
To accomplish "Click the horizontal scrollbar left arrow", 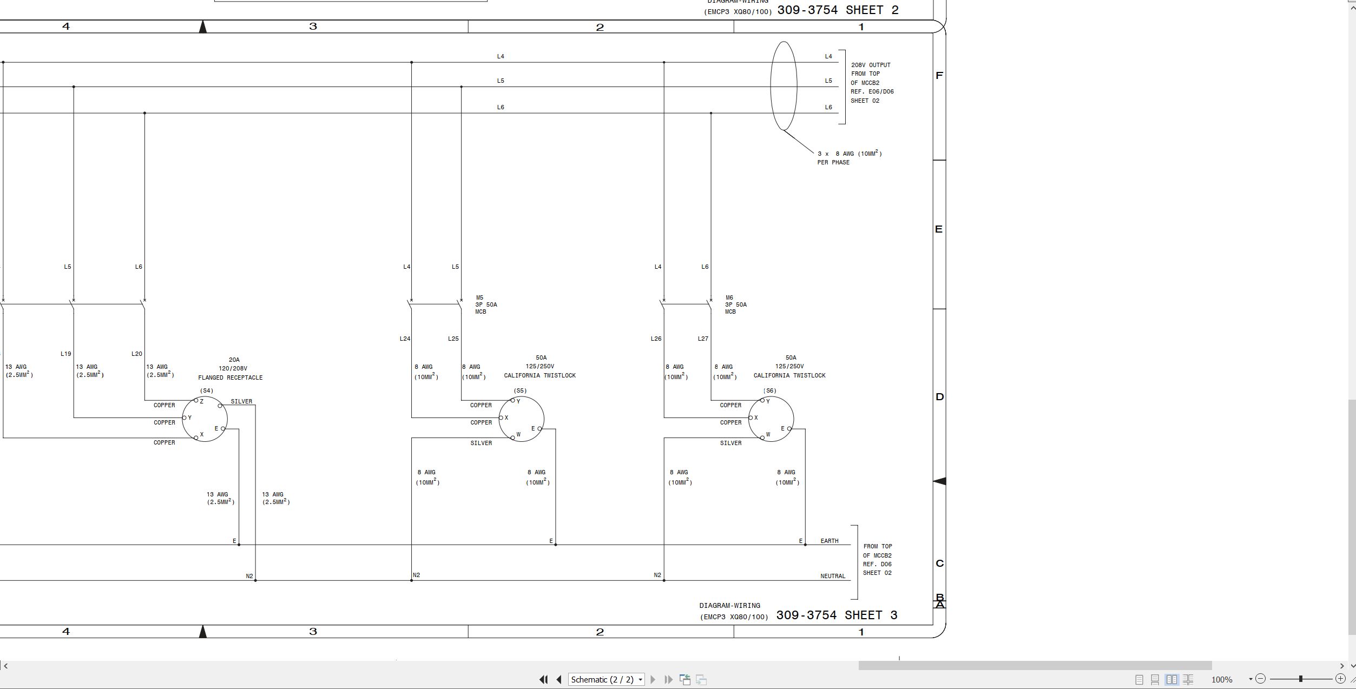I will pos(5,666).
